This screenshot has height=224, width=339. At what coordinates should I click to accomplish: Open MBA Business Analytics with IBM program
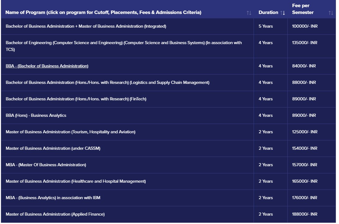pos(53,198)
